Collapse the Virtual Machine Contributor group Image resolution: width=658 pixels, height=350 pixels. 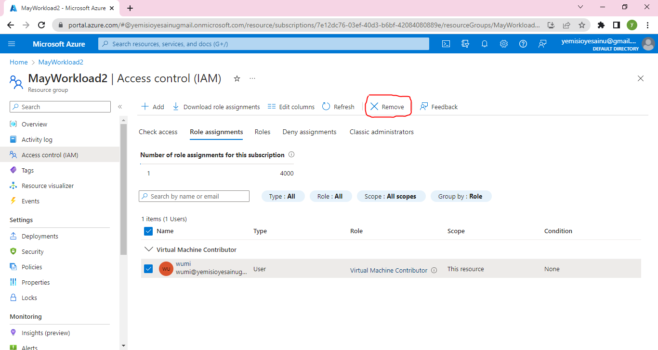pos(148,250)
